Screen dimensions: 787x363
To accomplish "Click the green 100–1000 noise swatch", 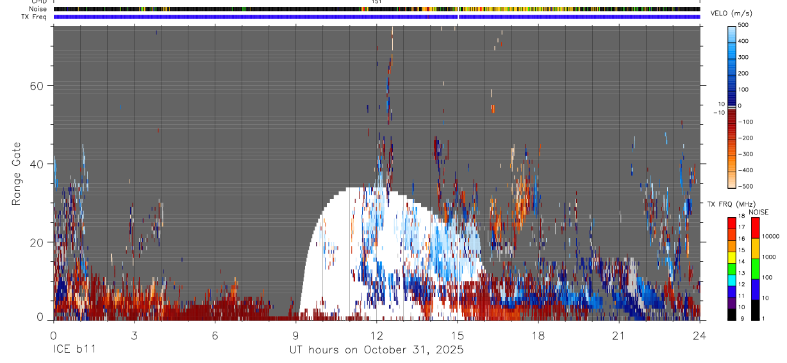I will 756,269.
